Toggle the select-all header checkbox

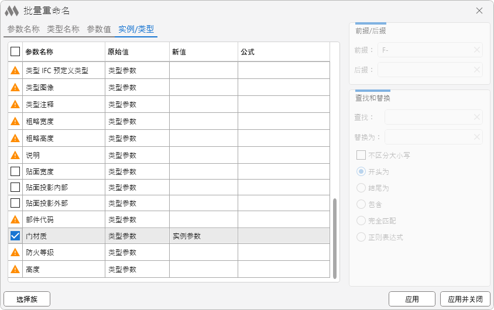pos(15,51)
